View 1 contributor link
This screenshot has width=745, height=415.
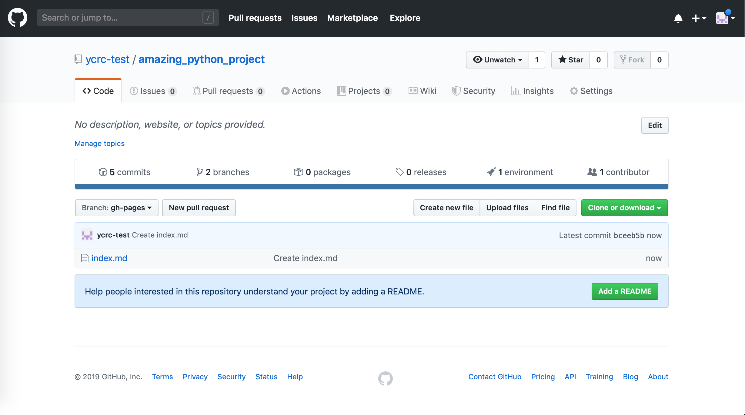pos(618,172)
